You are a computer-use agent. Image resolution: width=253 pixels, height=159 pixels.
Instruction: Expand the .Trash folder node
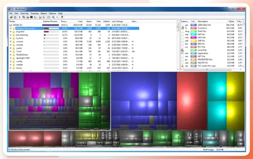click(x=10, y=52)
